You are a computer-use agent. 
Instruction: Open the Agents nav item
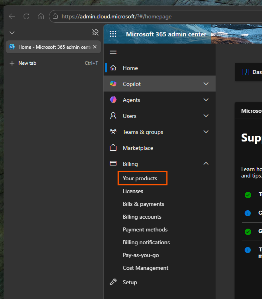160,100
